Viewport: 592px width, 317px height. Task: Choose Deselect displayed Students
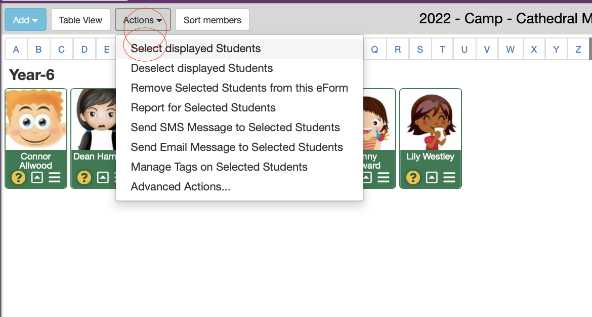point(202,68)
